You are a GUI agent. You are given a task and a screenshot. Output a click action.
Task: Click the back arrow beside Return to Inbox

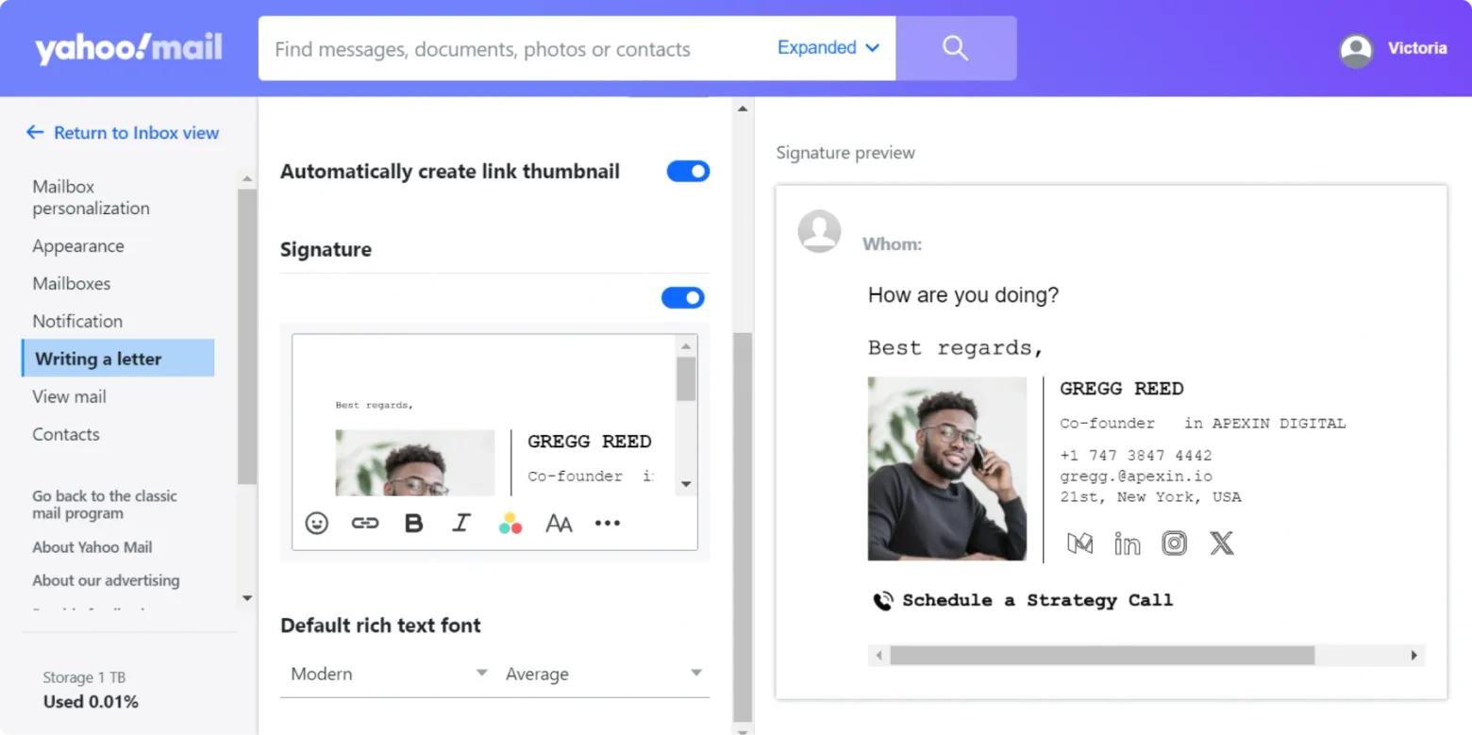pyautogui.click(x=35, y=132)
